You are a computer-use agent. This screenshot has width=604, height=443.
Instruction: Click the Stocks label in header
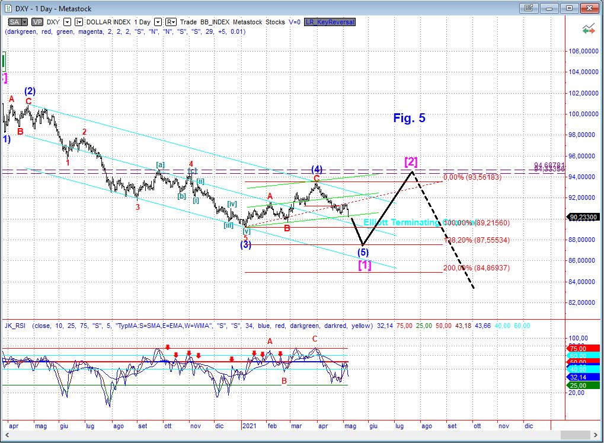pyautogui.click(x=275, y=22)
